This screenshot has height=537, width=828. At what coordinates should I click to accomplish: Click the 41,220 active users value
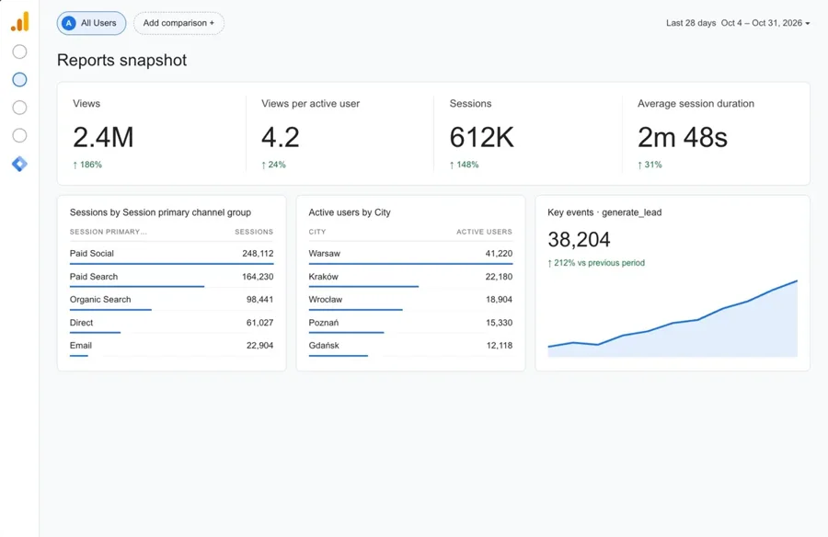pyautogui.click(x=499, y=254)
